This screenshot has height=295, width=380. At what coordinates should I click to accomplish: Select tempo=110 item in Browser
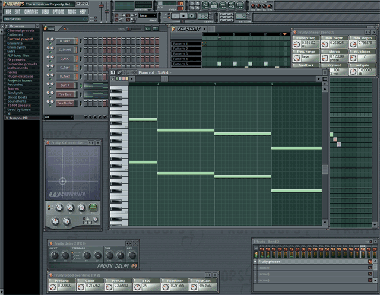(18, 118)
